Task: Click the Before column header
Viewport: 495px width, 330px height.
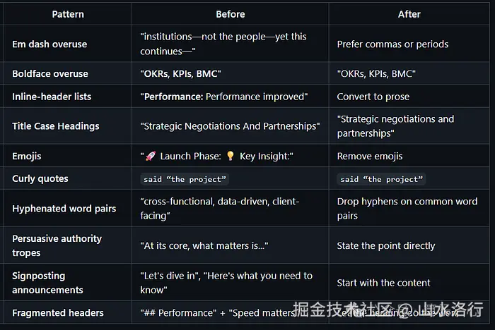Action: [x=231, y=13]
